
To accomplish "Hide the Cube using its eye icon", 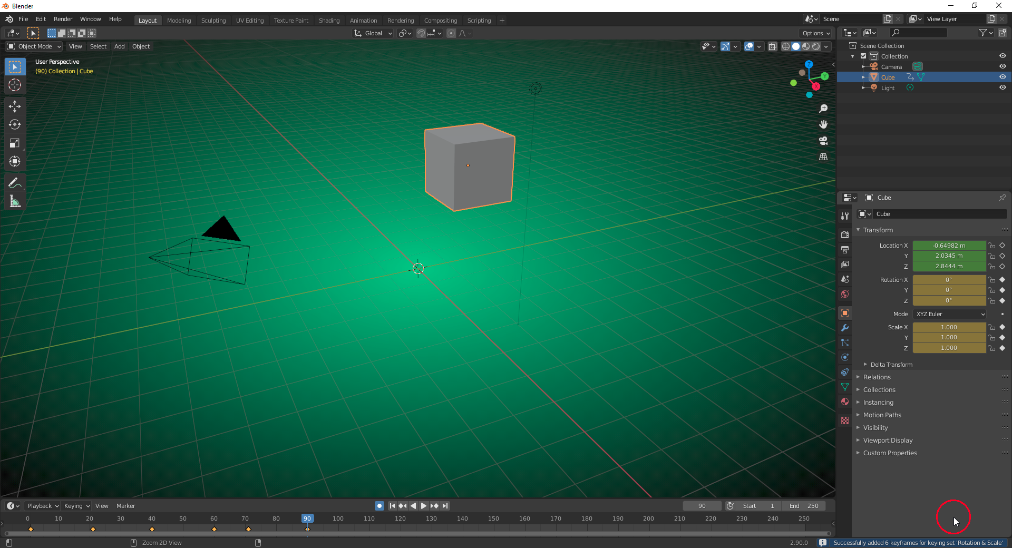I will pos(1003,77).
